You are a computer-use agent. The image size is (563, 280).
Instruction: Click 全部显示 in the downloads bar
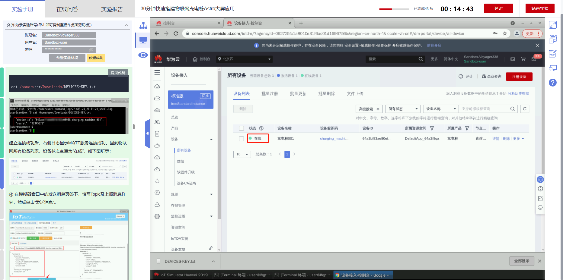point(522,261)
